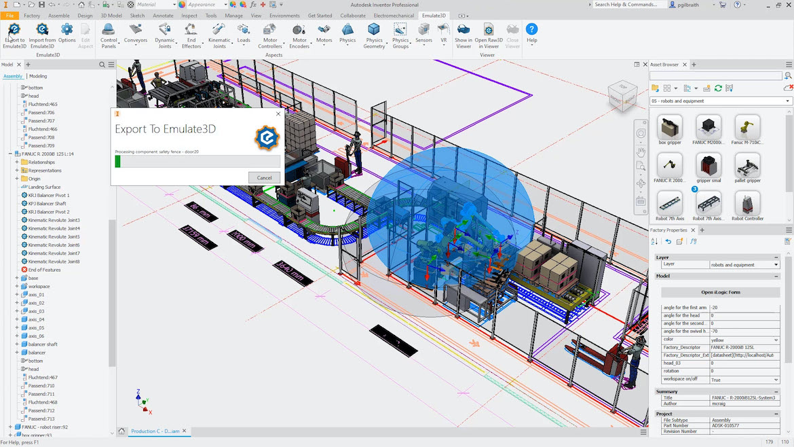The width and height of the screenshot is (794, 447).
Task: Collapse the FANUC R 2000iB 125L:14 node
Action: point(11,154)
